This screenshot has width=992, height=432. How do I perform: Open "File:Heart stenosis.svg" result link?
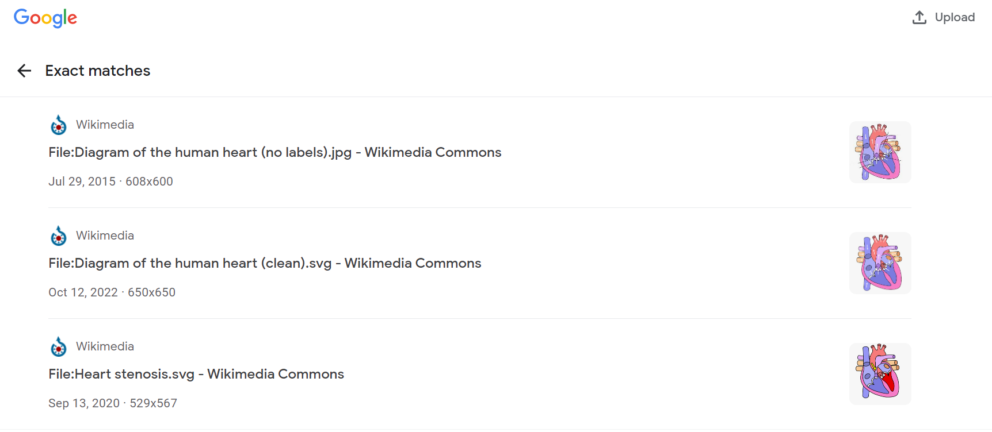click(196, 374)
